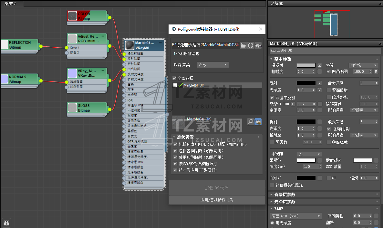Toggle 包括置换贴图 checkbox
The image size is (383, 228).
coord(175,151)
